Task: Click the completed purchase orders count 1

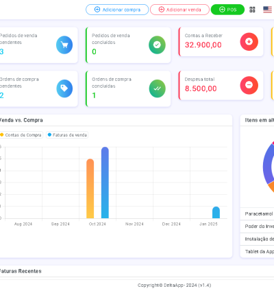Action: [94, 95]
